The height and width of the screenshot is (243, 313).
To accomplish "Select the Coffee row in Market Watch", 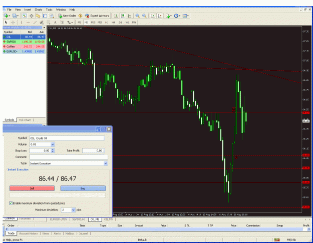I will coord(24,46).
